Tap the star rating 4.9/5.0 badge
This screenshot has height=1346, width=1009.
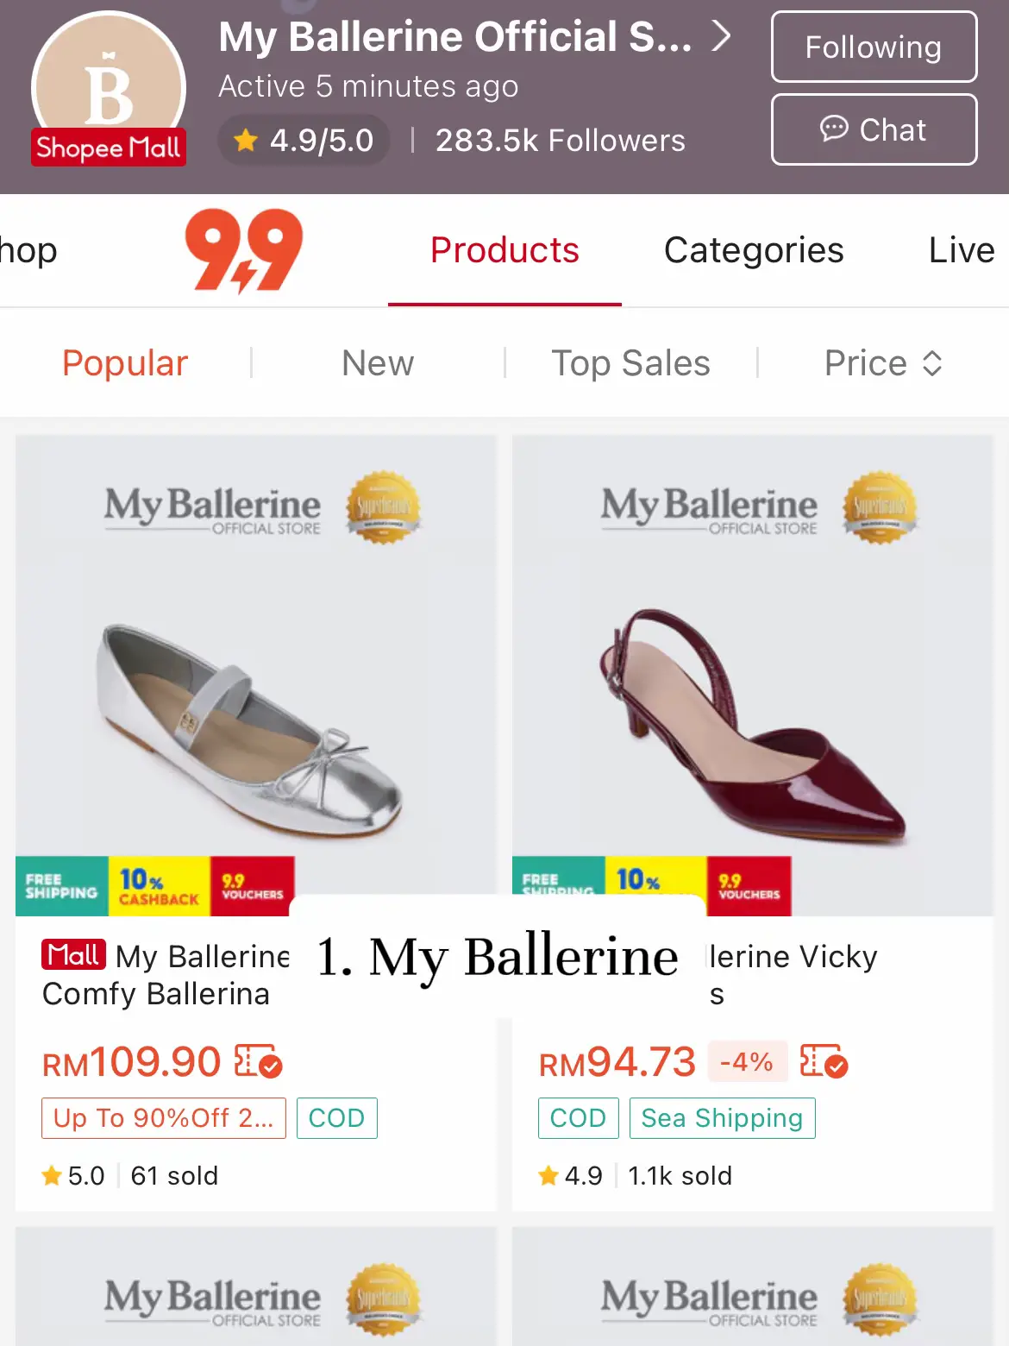tap(304, 140)
